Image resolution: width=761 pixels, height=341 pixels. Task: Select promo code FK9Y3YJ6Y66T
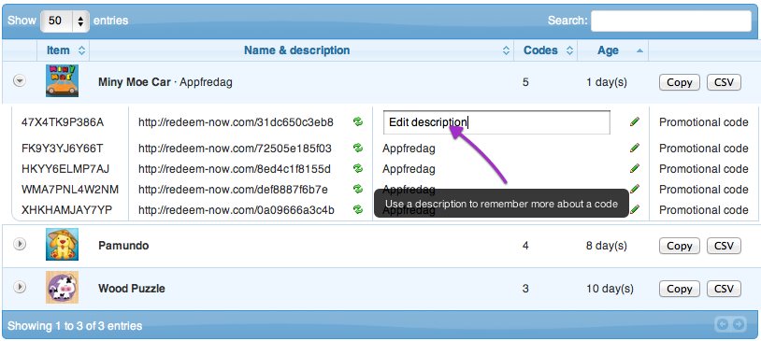click(x=62, y=148)
